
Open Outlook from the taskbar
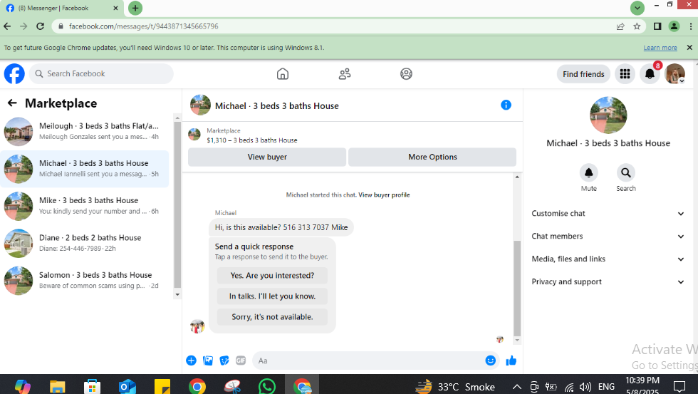click(x=127, y=386)
